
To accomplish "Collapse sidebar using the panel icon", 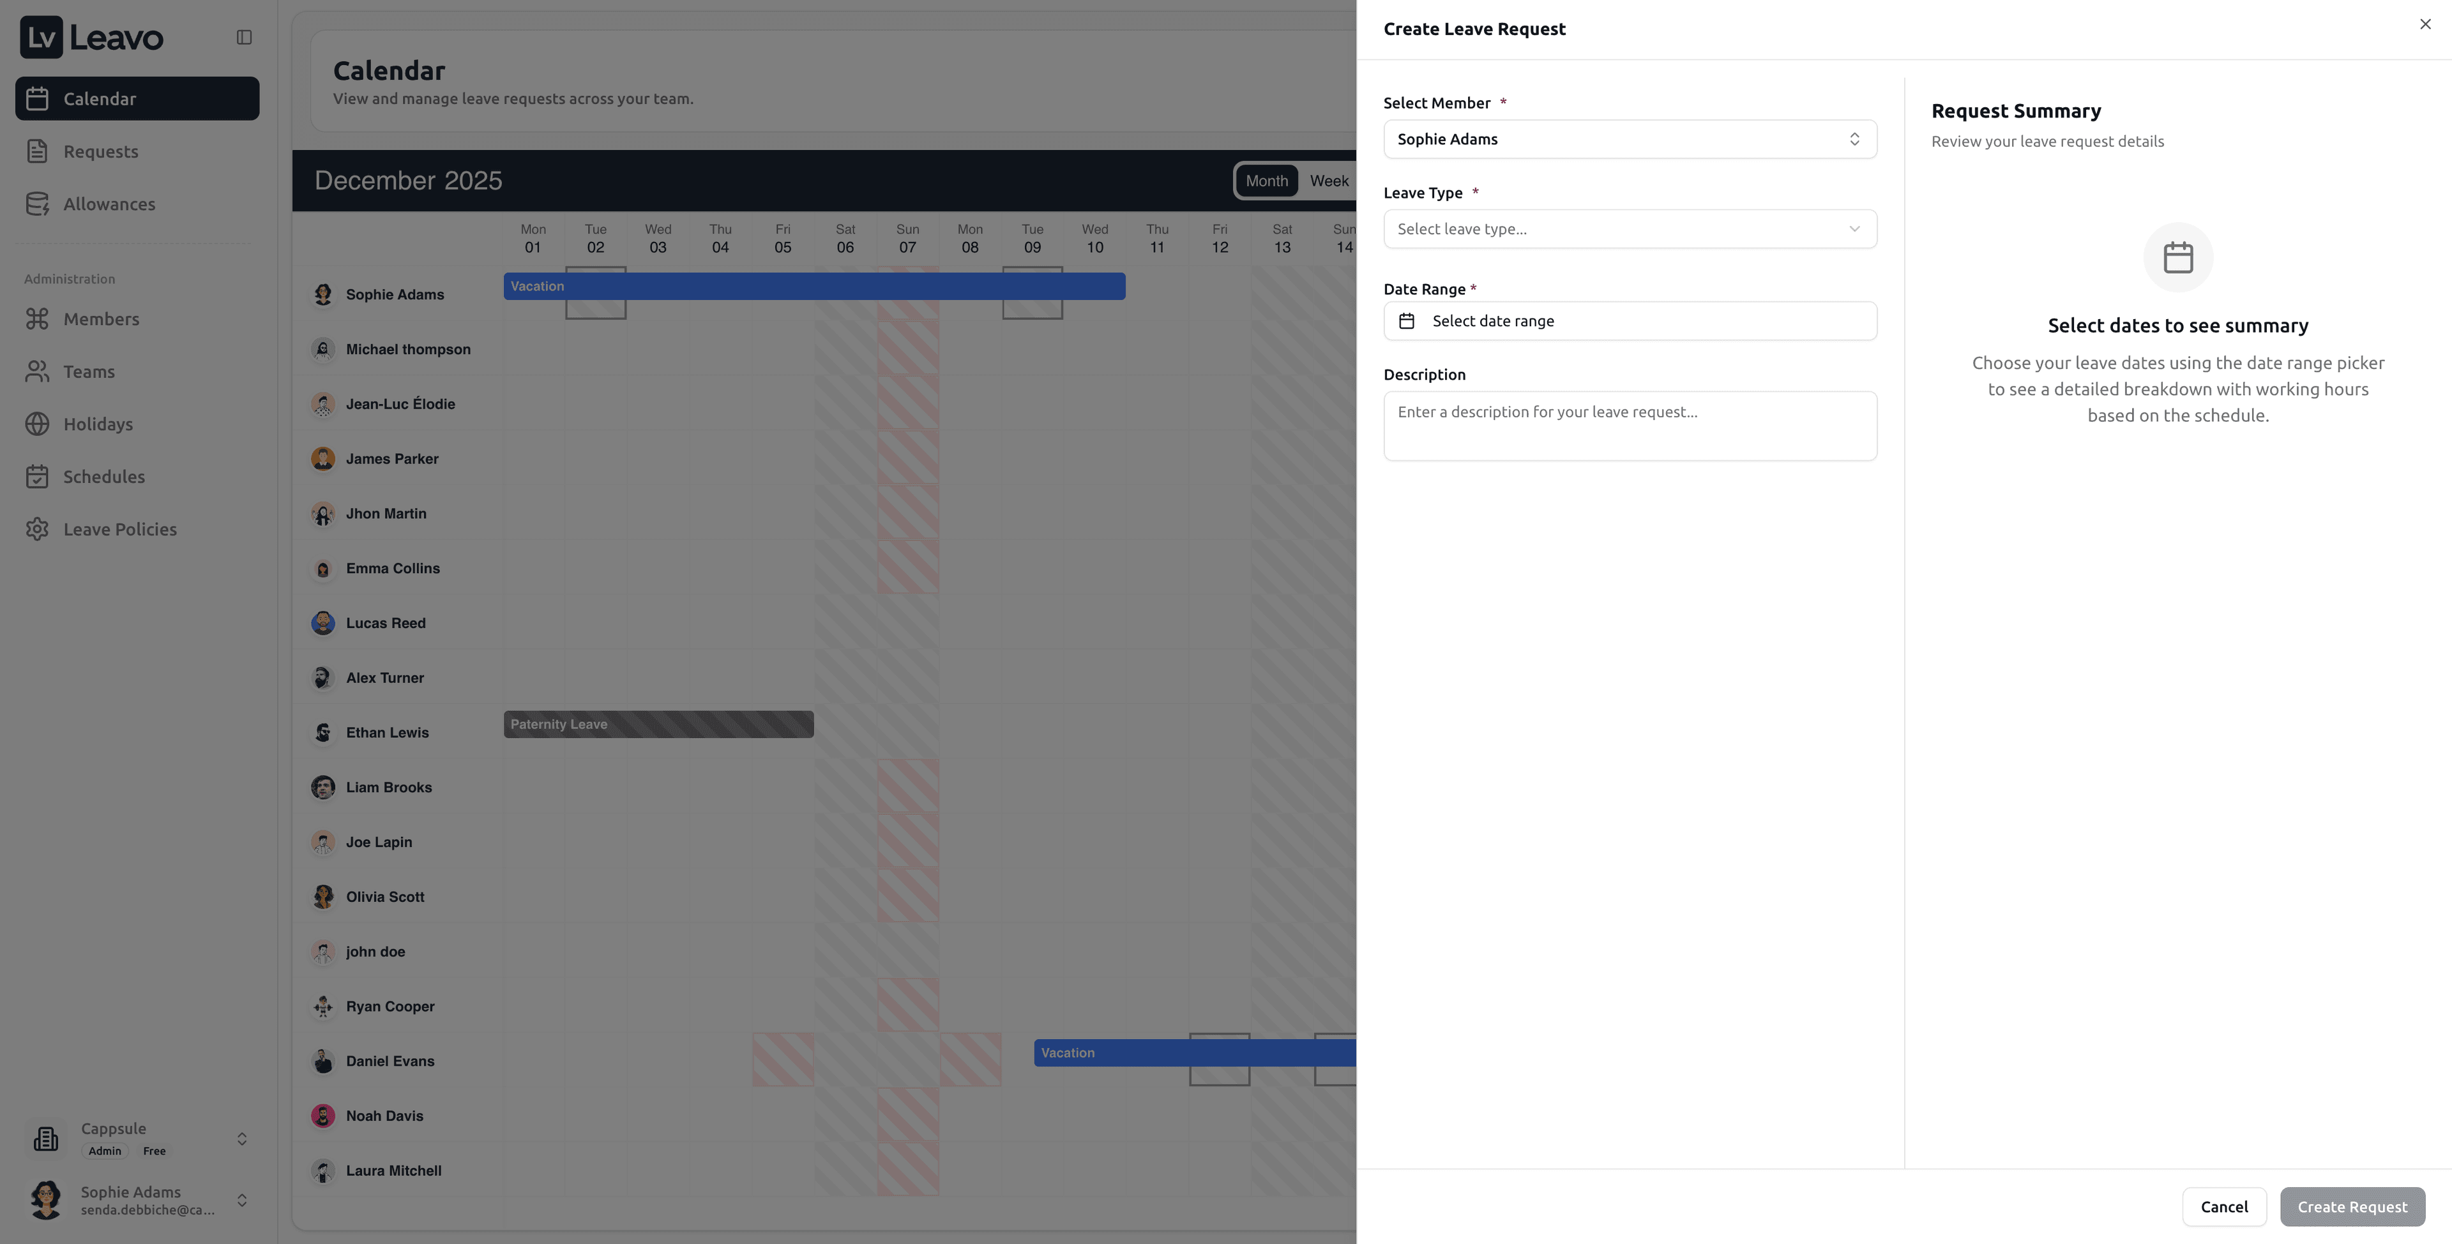I will click(x=244, y=37).
